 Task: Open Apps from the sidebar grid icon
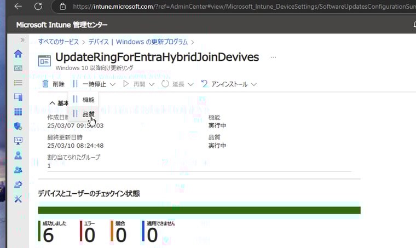pyautogui.click(x=18, y=112)
